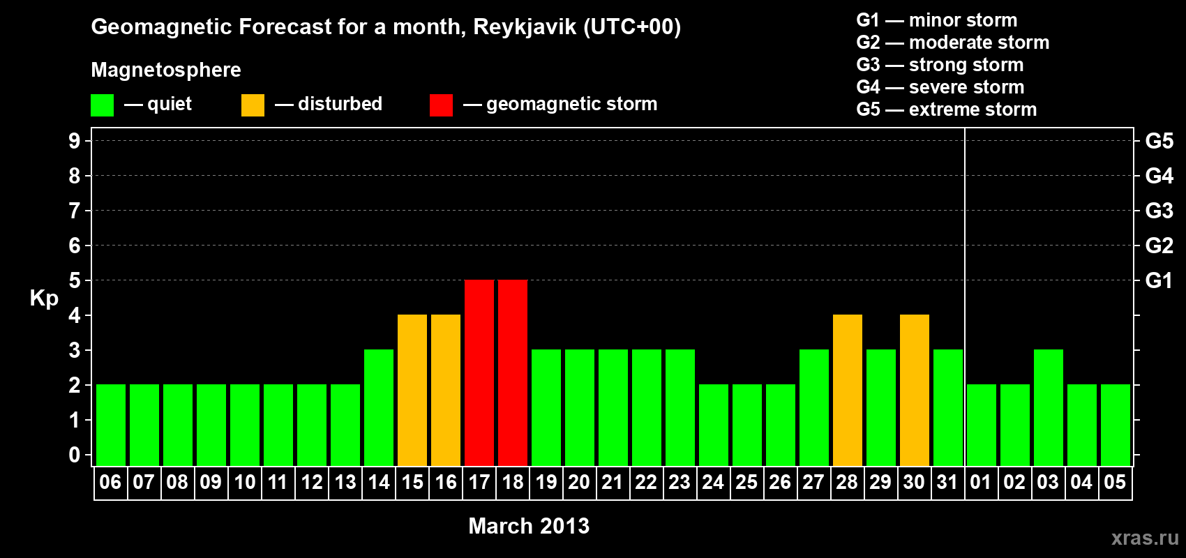The image size is (1186, 558).
Task: Select the red bar for March 18
Action: [x=513, y=373]
